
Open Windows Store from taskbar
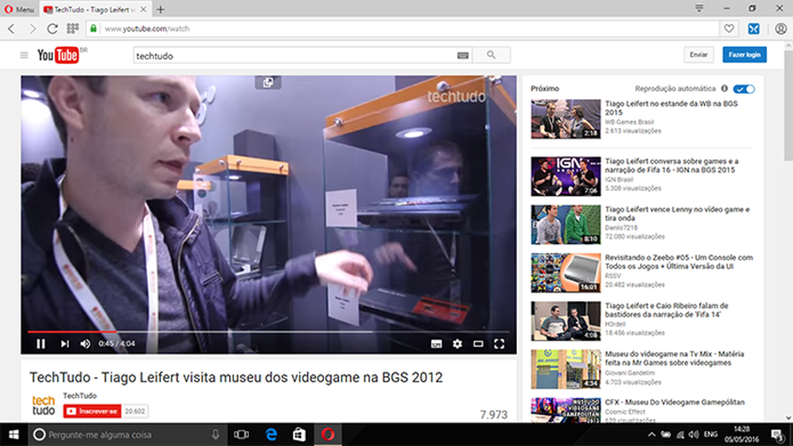(x=299, y=434)
